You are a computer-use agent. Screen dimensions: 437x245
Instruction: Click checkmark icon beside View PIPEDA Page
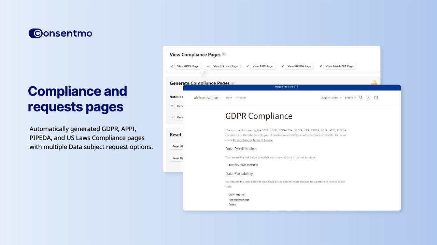point(283,66)
